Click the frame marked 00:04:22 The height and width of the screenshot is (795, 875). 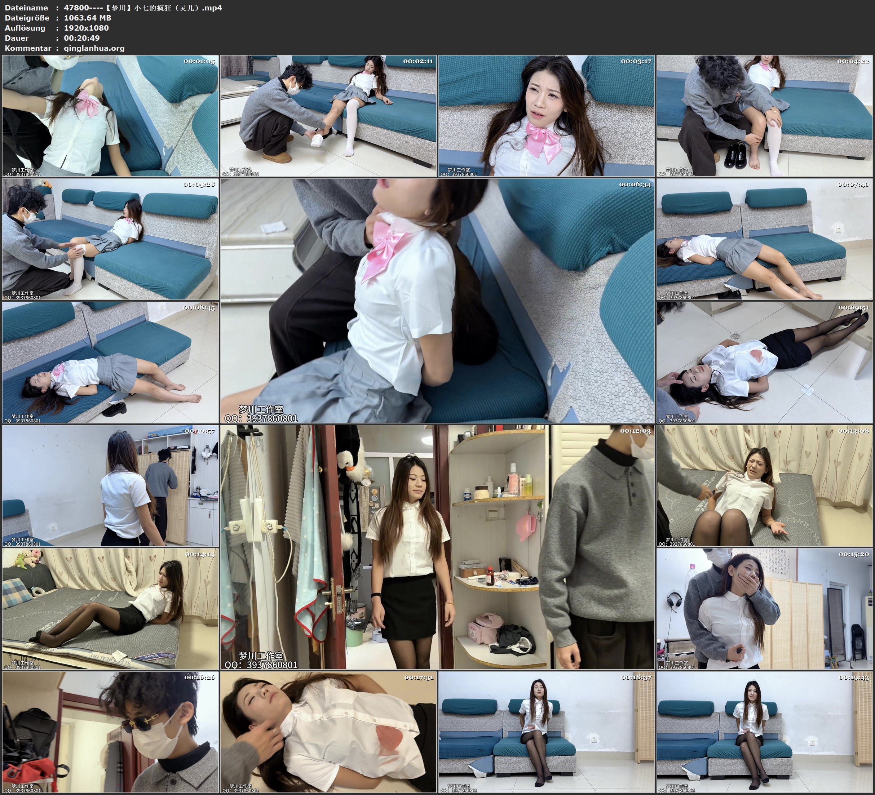tap(765, 115)
